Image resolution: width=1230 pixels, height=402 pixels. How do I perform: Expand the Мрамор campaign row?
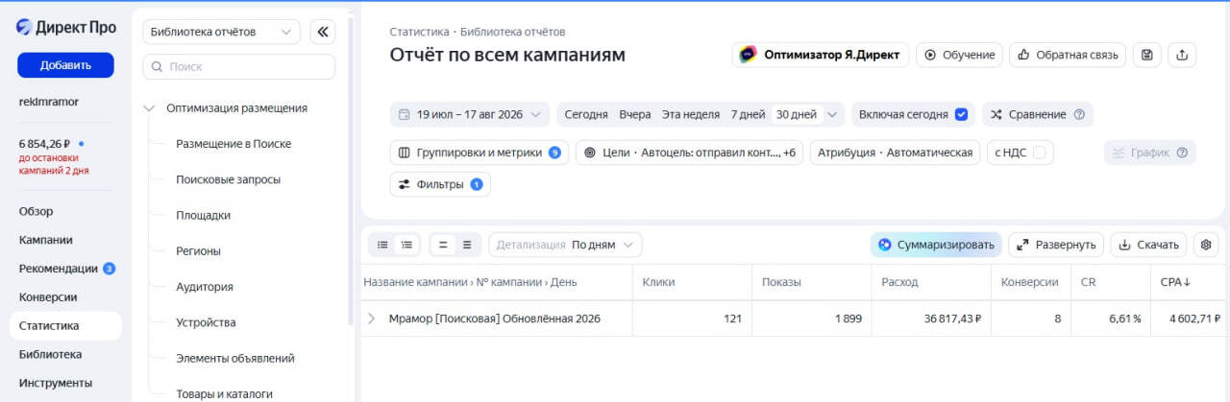pyautogui.click(x=372, y=319)
